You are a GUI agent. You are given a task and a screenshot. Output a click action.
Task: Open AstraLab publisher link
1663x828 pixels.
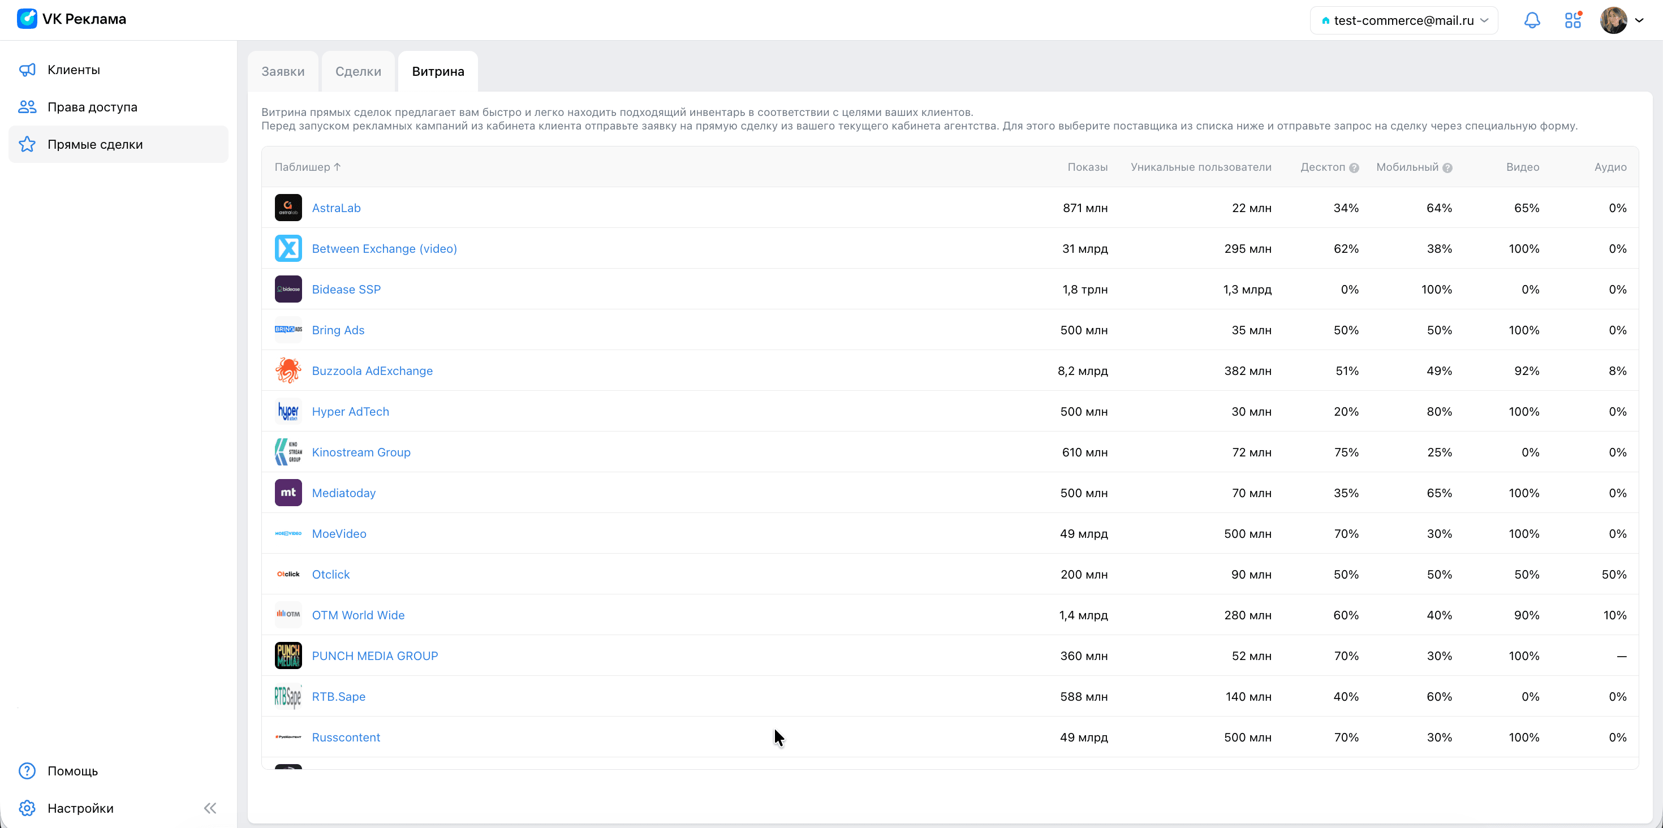click(x=337, y=208)
